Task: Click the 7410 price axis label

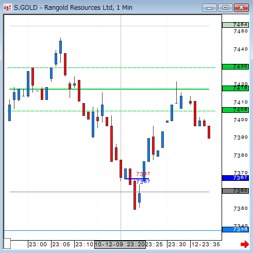Action: pyautogui.click(x=241, y=103)
